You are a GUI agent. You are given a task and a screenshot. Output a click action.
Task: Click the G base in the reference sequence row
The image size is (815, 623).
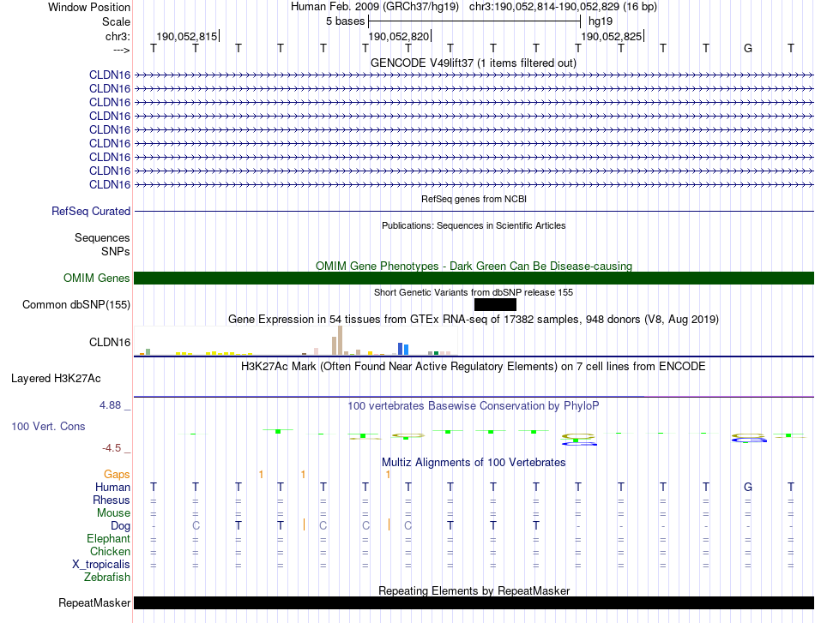[748, 48]
